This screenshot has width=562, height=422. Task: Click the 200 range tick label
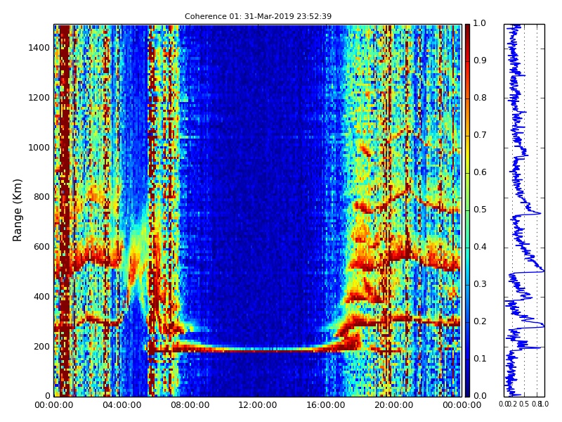tap(41, 347)
